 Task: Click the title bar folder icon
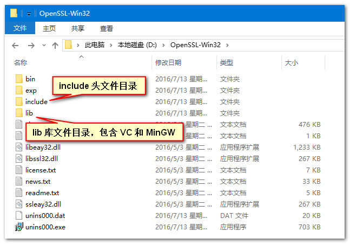coord(14,13)
